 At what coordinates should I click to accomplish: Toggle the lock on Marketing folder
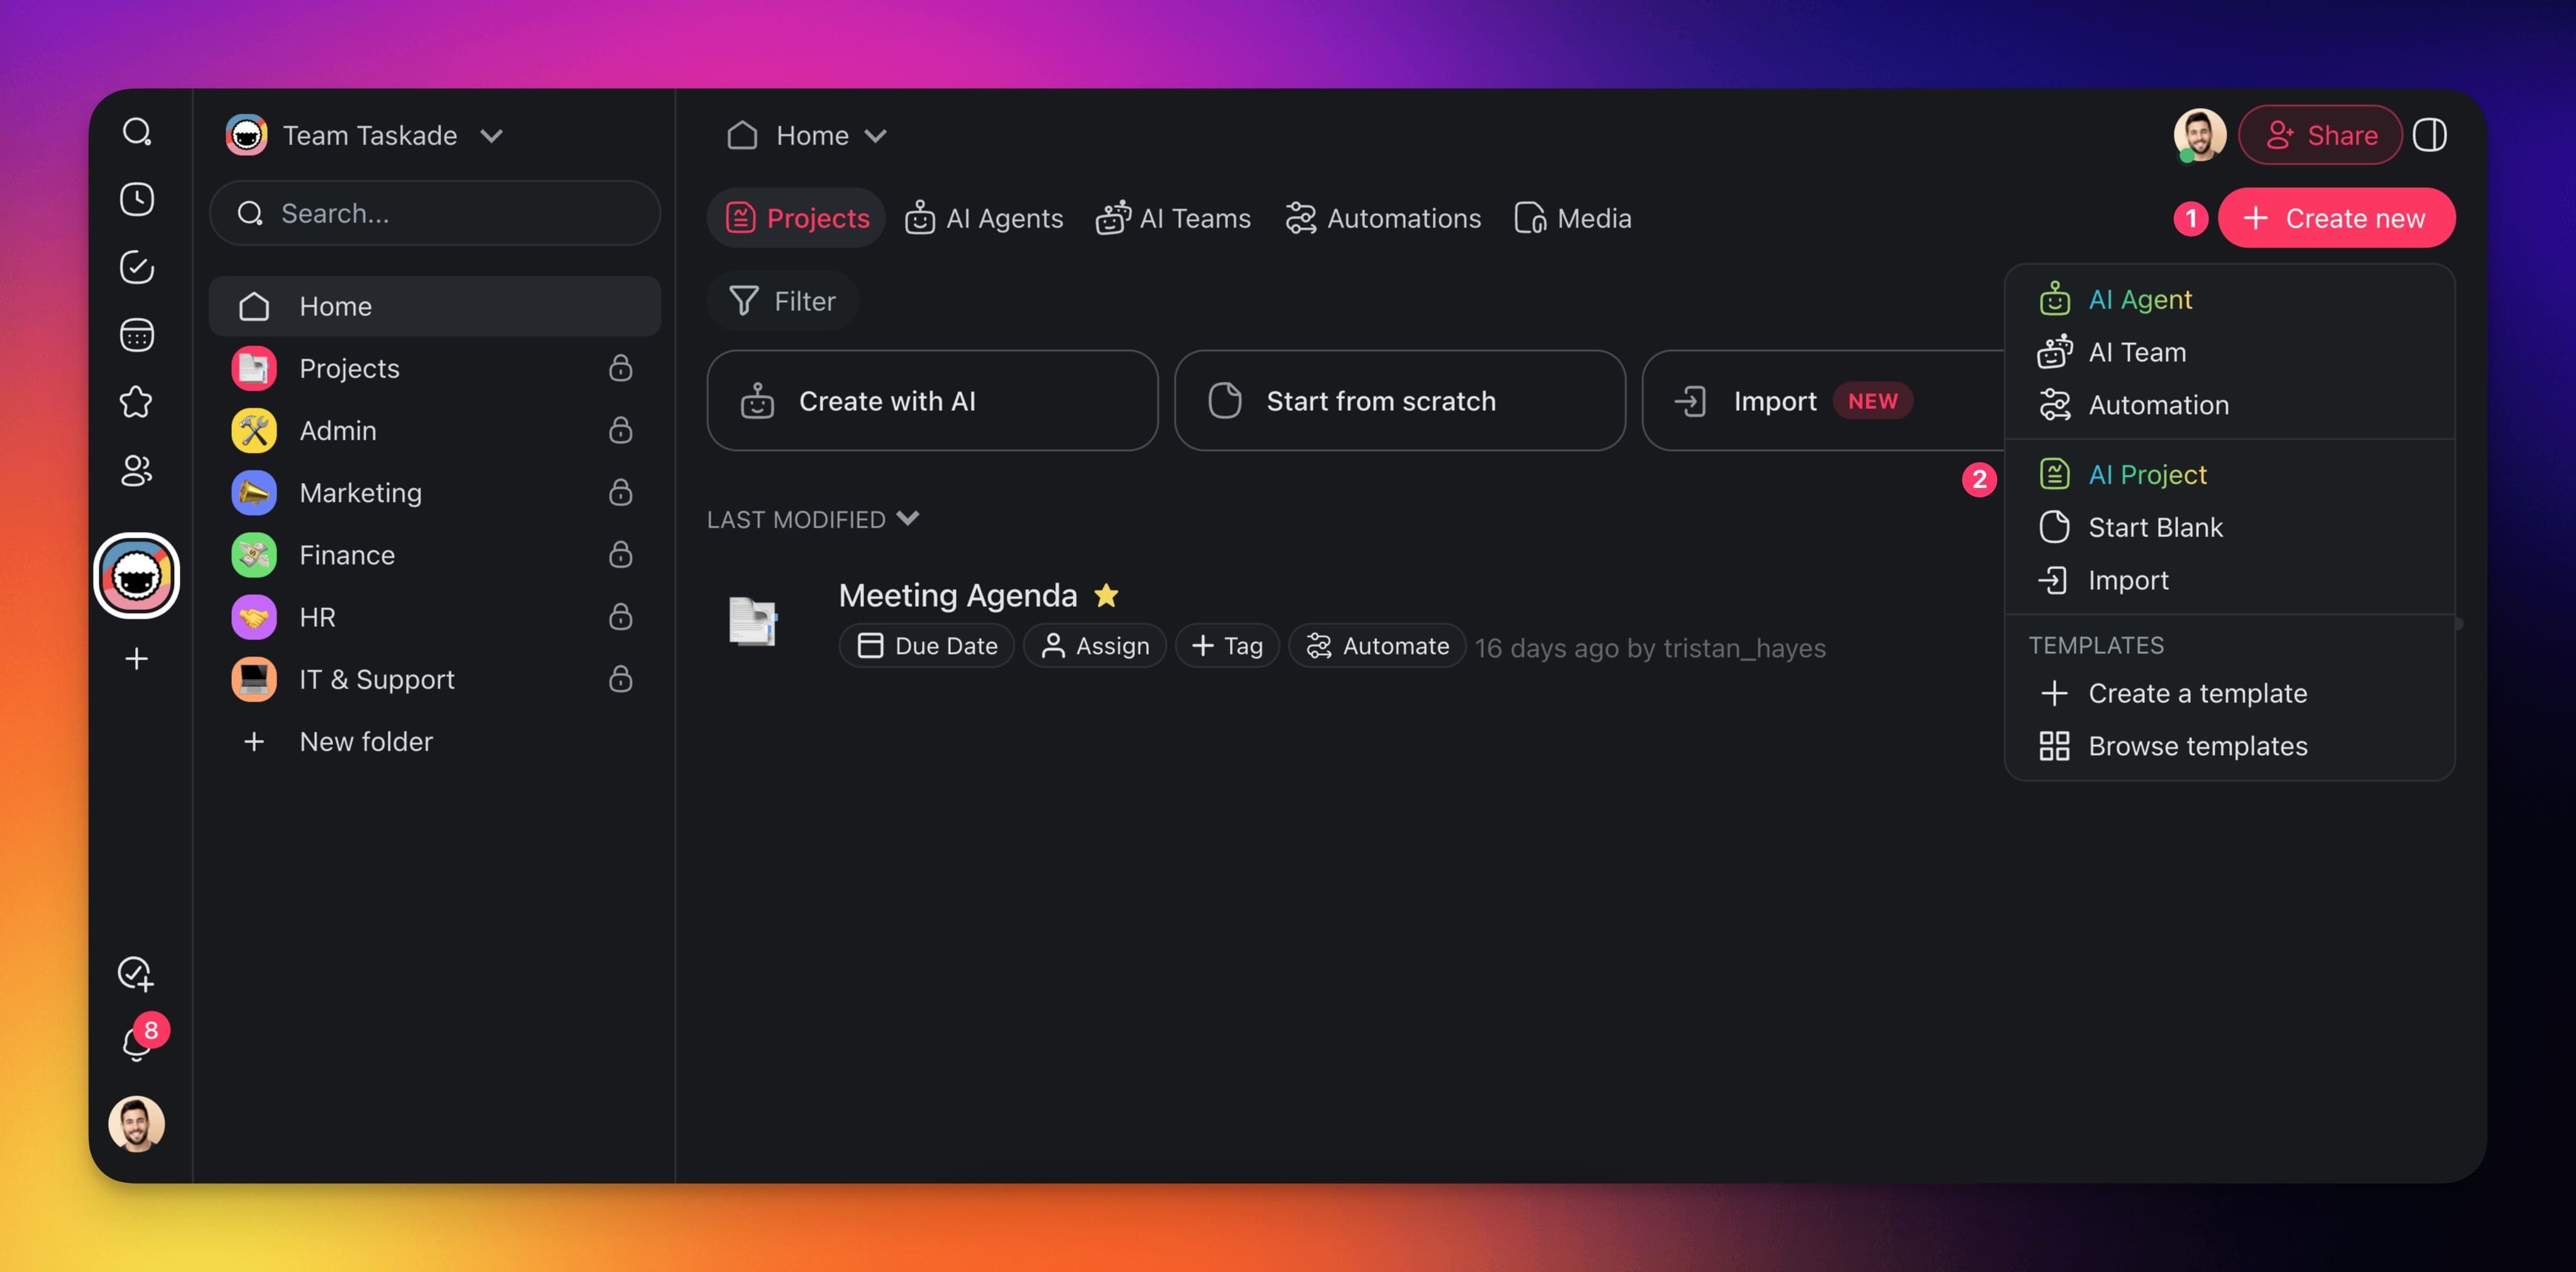tap(620, 492)
